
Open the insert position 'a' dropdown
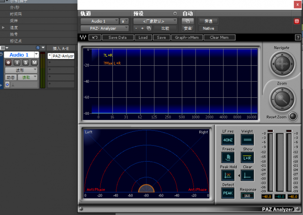tap(124, 21)
